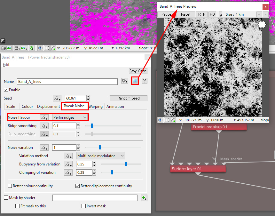Open the Edit menu
The image size is (275, 216).
(6, 65)
